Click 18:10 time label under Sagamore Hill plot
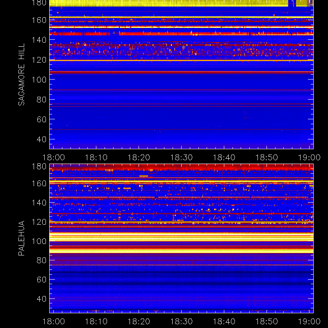 [96, 157]
